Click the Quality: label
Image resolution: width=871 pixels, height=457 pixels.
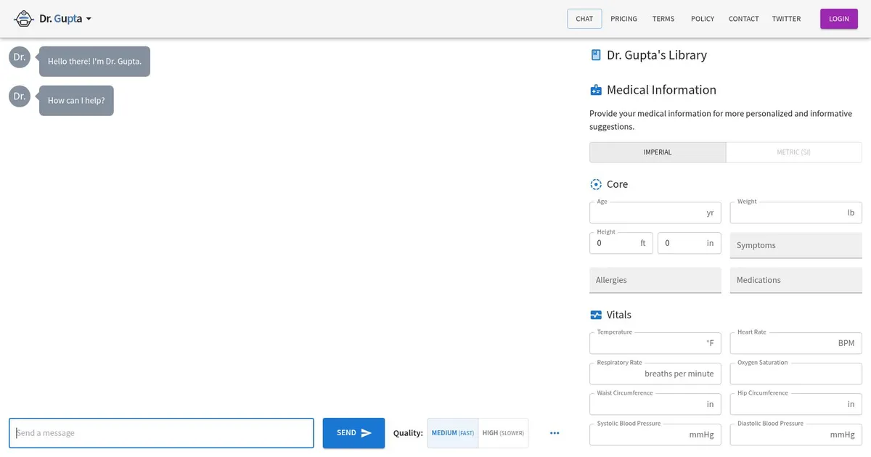(408, 433)
